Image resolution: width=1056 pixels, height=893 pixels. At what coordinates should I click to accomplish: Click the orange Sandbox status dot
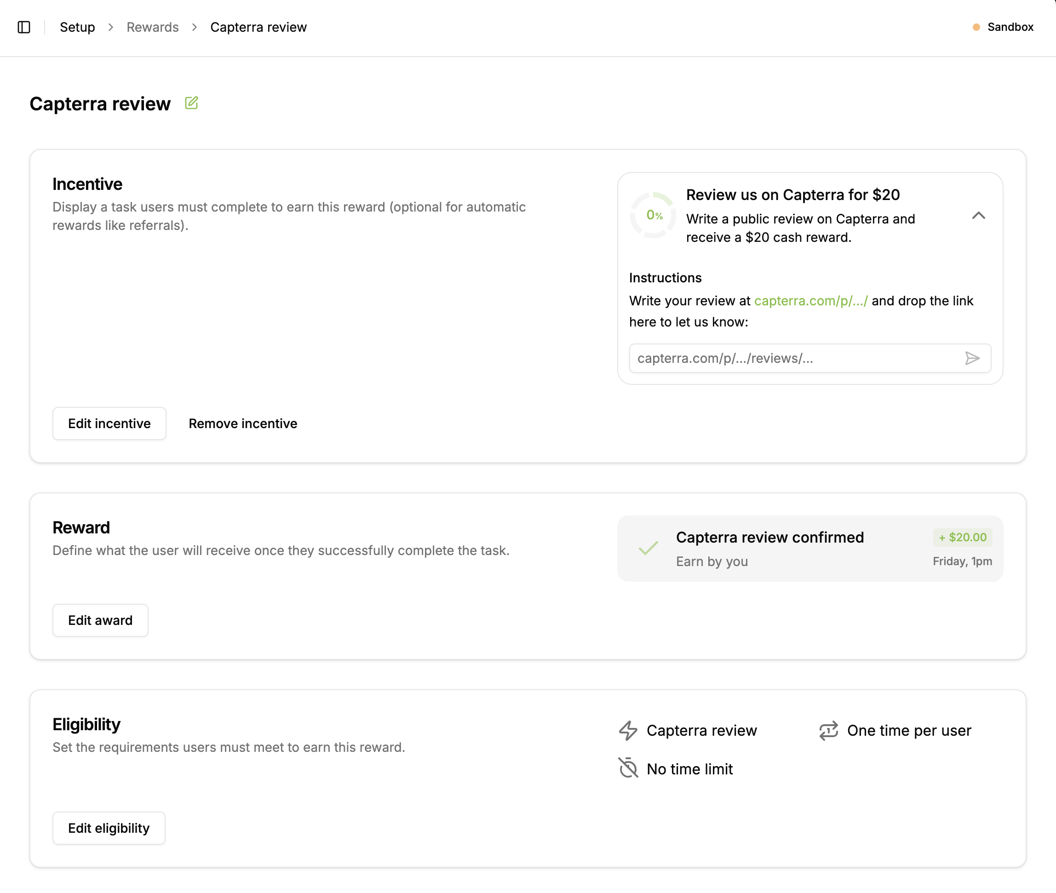click(976, 27)
